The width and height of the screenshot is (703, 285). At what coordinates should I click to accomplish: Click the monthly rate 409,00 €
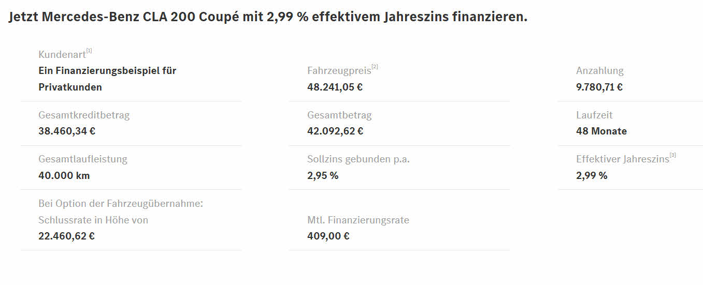point(328,236)
